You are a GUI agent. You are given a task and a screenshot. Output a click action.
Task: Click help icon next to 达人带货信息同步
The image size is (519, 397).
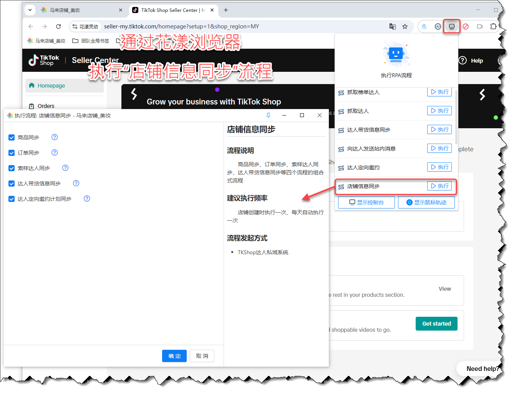(76, 183)
